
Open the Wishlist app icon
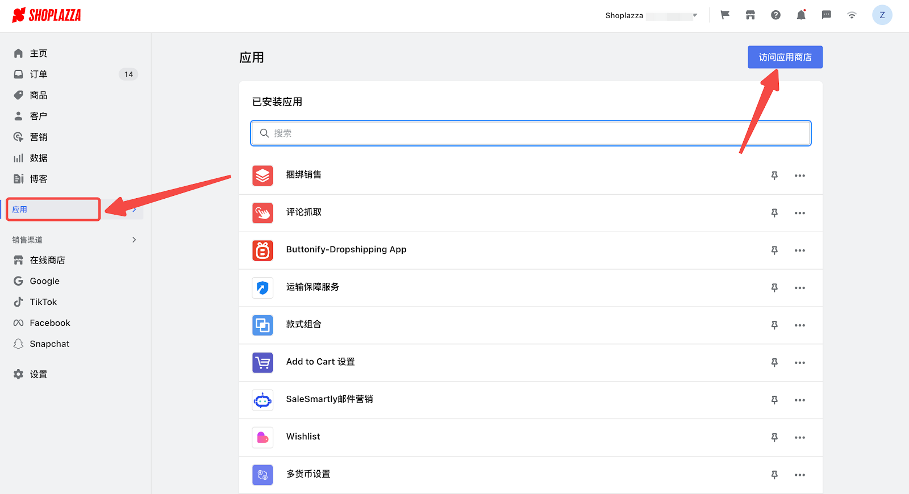point(262,437)
